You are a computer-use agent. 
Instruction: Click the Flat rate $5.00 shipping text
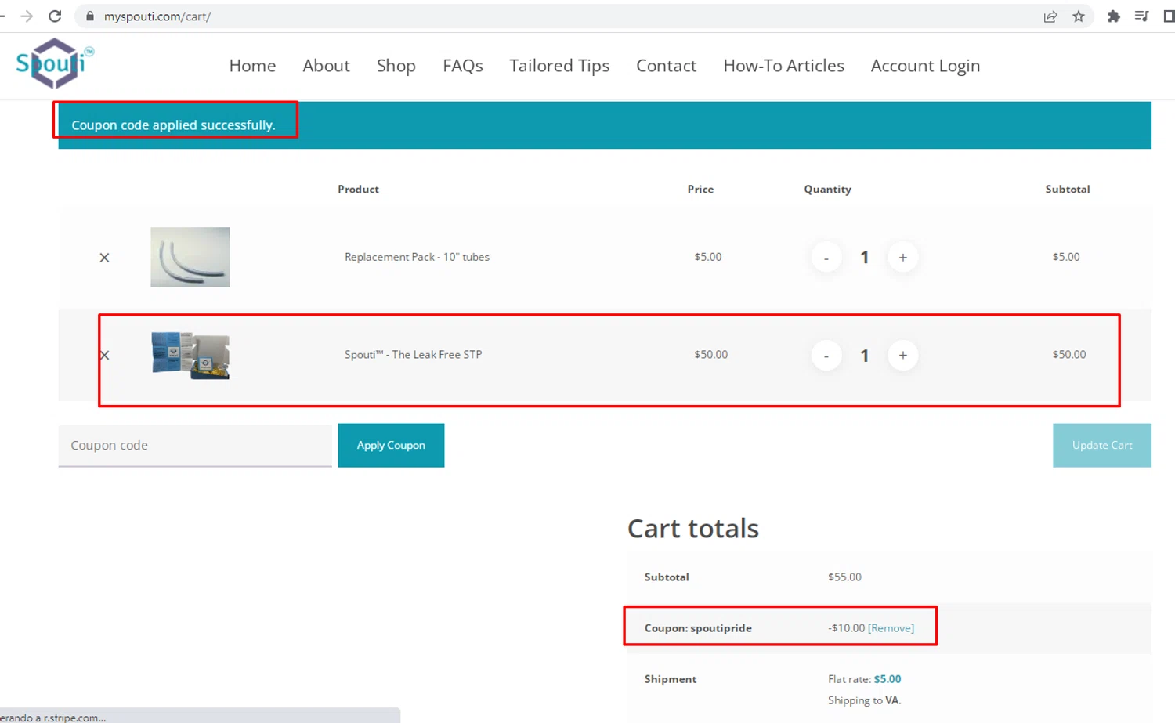[864, 679]
